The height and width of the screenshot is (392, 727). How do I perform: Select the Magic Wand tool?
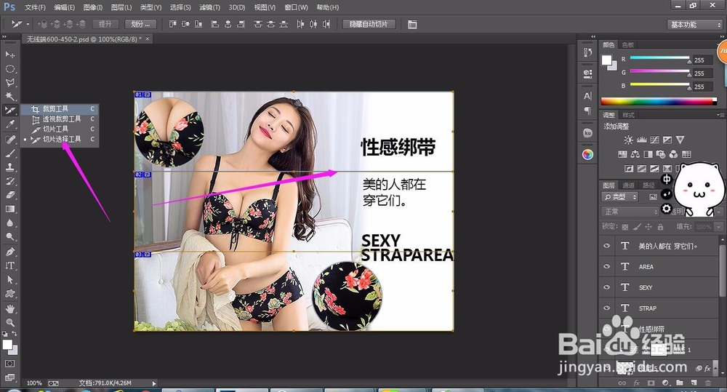coord(9,96)
